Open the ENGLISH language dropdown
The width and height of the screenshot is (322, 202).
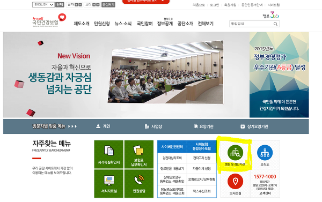[x=43, y=4]
